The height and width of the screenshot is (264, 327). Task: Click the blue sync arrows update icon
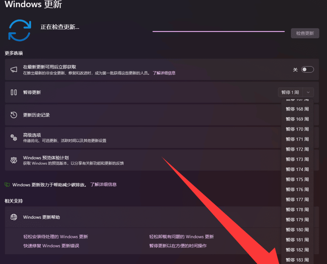point(20,30)
